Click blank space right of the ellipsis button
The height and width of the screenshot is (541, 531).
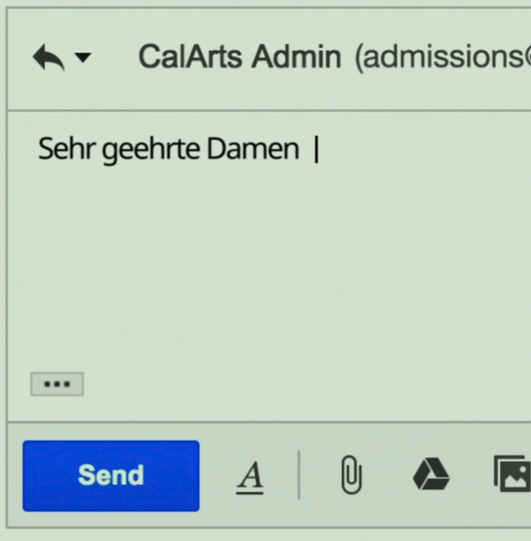click(x=269, y=384)
